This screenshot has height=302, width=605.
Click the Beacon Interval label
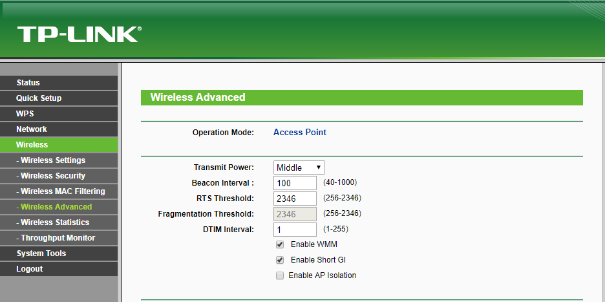(222, 183)
